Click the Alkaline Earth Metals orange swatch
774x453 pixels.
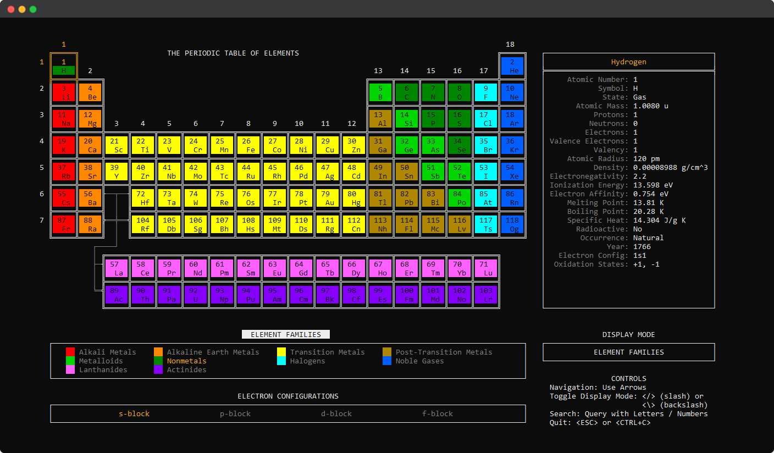click(x=158, y=352)
